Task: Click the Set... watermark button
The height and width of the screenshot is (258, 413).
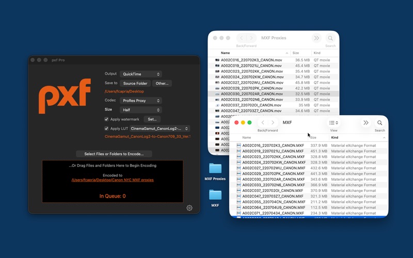Action: click(152, 119)
